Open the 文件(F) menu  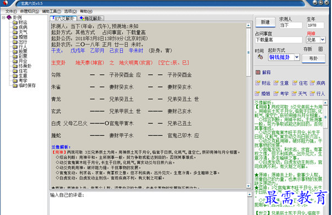[x=11, y=11]
